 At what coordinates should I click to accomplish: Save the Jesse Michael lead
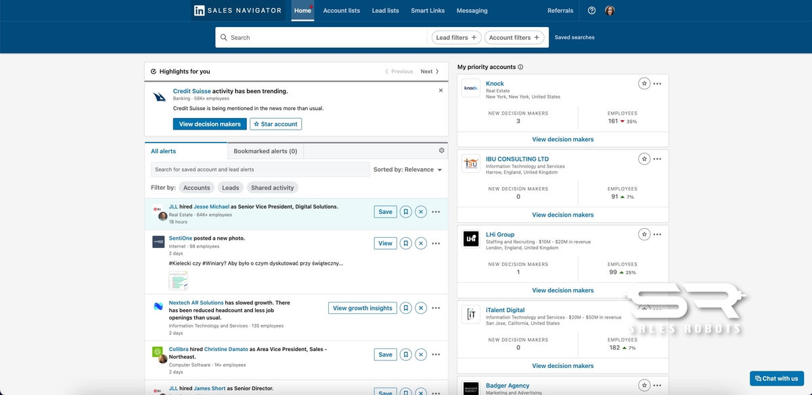tap(385, 211)
